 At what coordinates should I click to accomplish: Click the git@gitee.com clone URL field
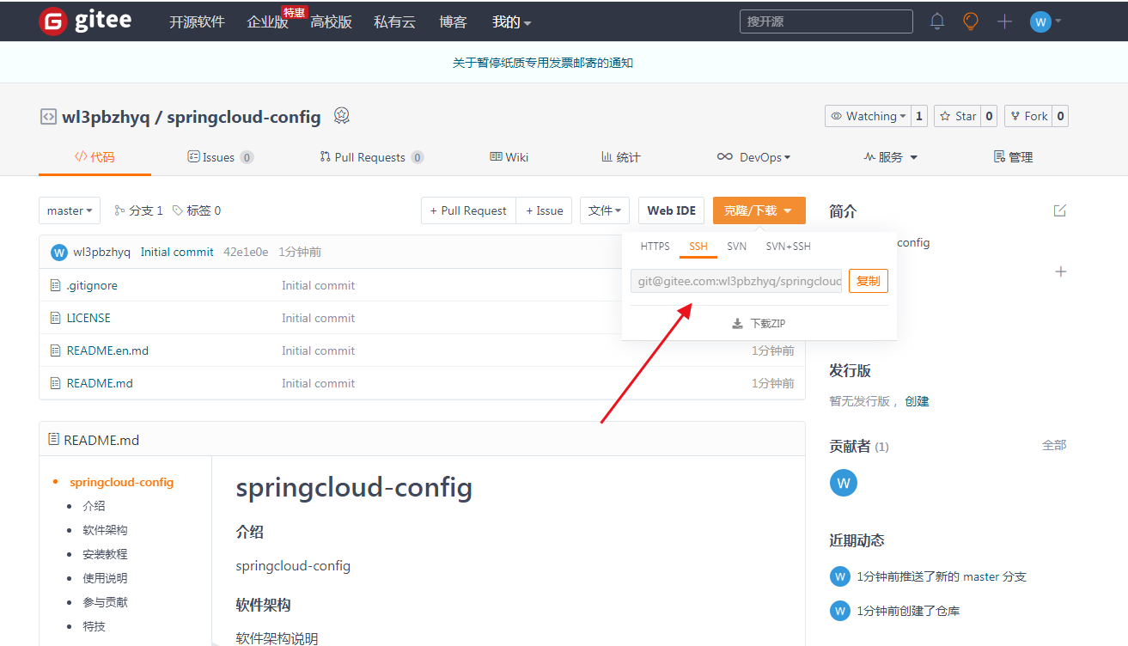click(x=736, y=281)
